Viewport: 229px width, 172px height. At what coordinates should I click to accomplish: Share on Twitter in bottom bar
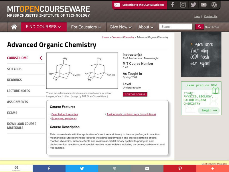[x=82, y=168]
